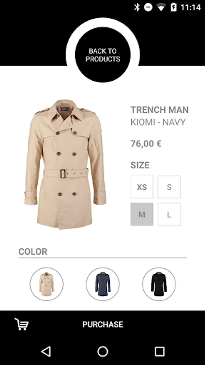Go back to products
205x365 pixels.
102,55
